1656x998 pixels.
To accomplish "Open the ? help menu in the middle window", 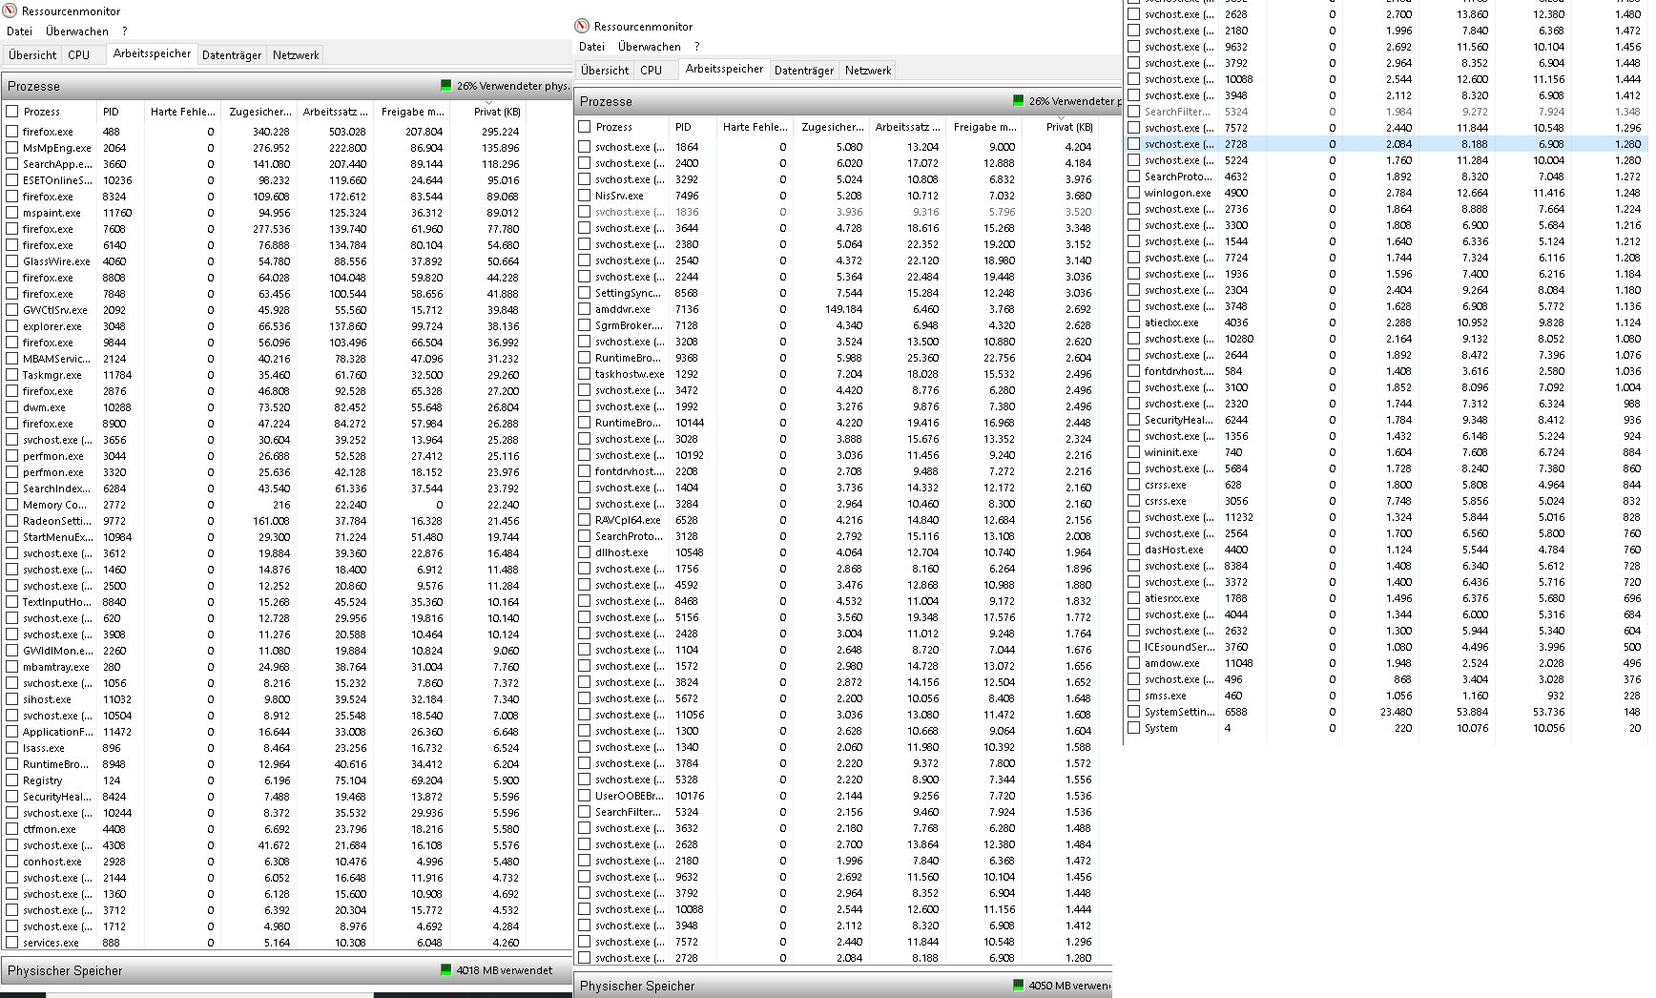I will [x=696, y=47].
